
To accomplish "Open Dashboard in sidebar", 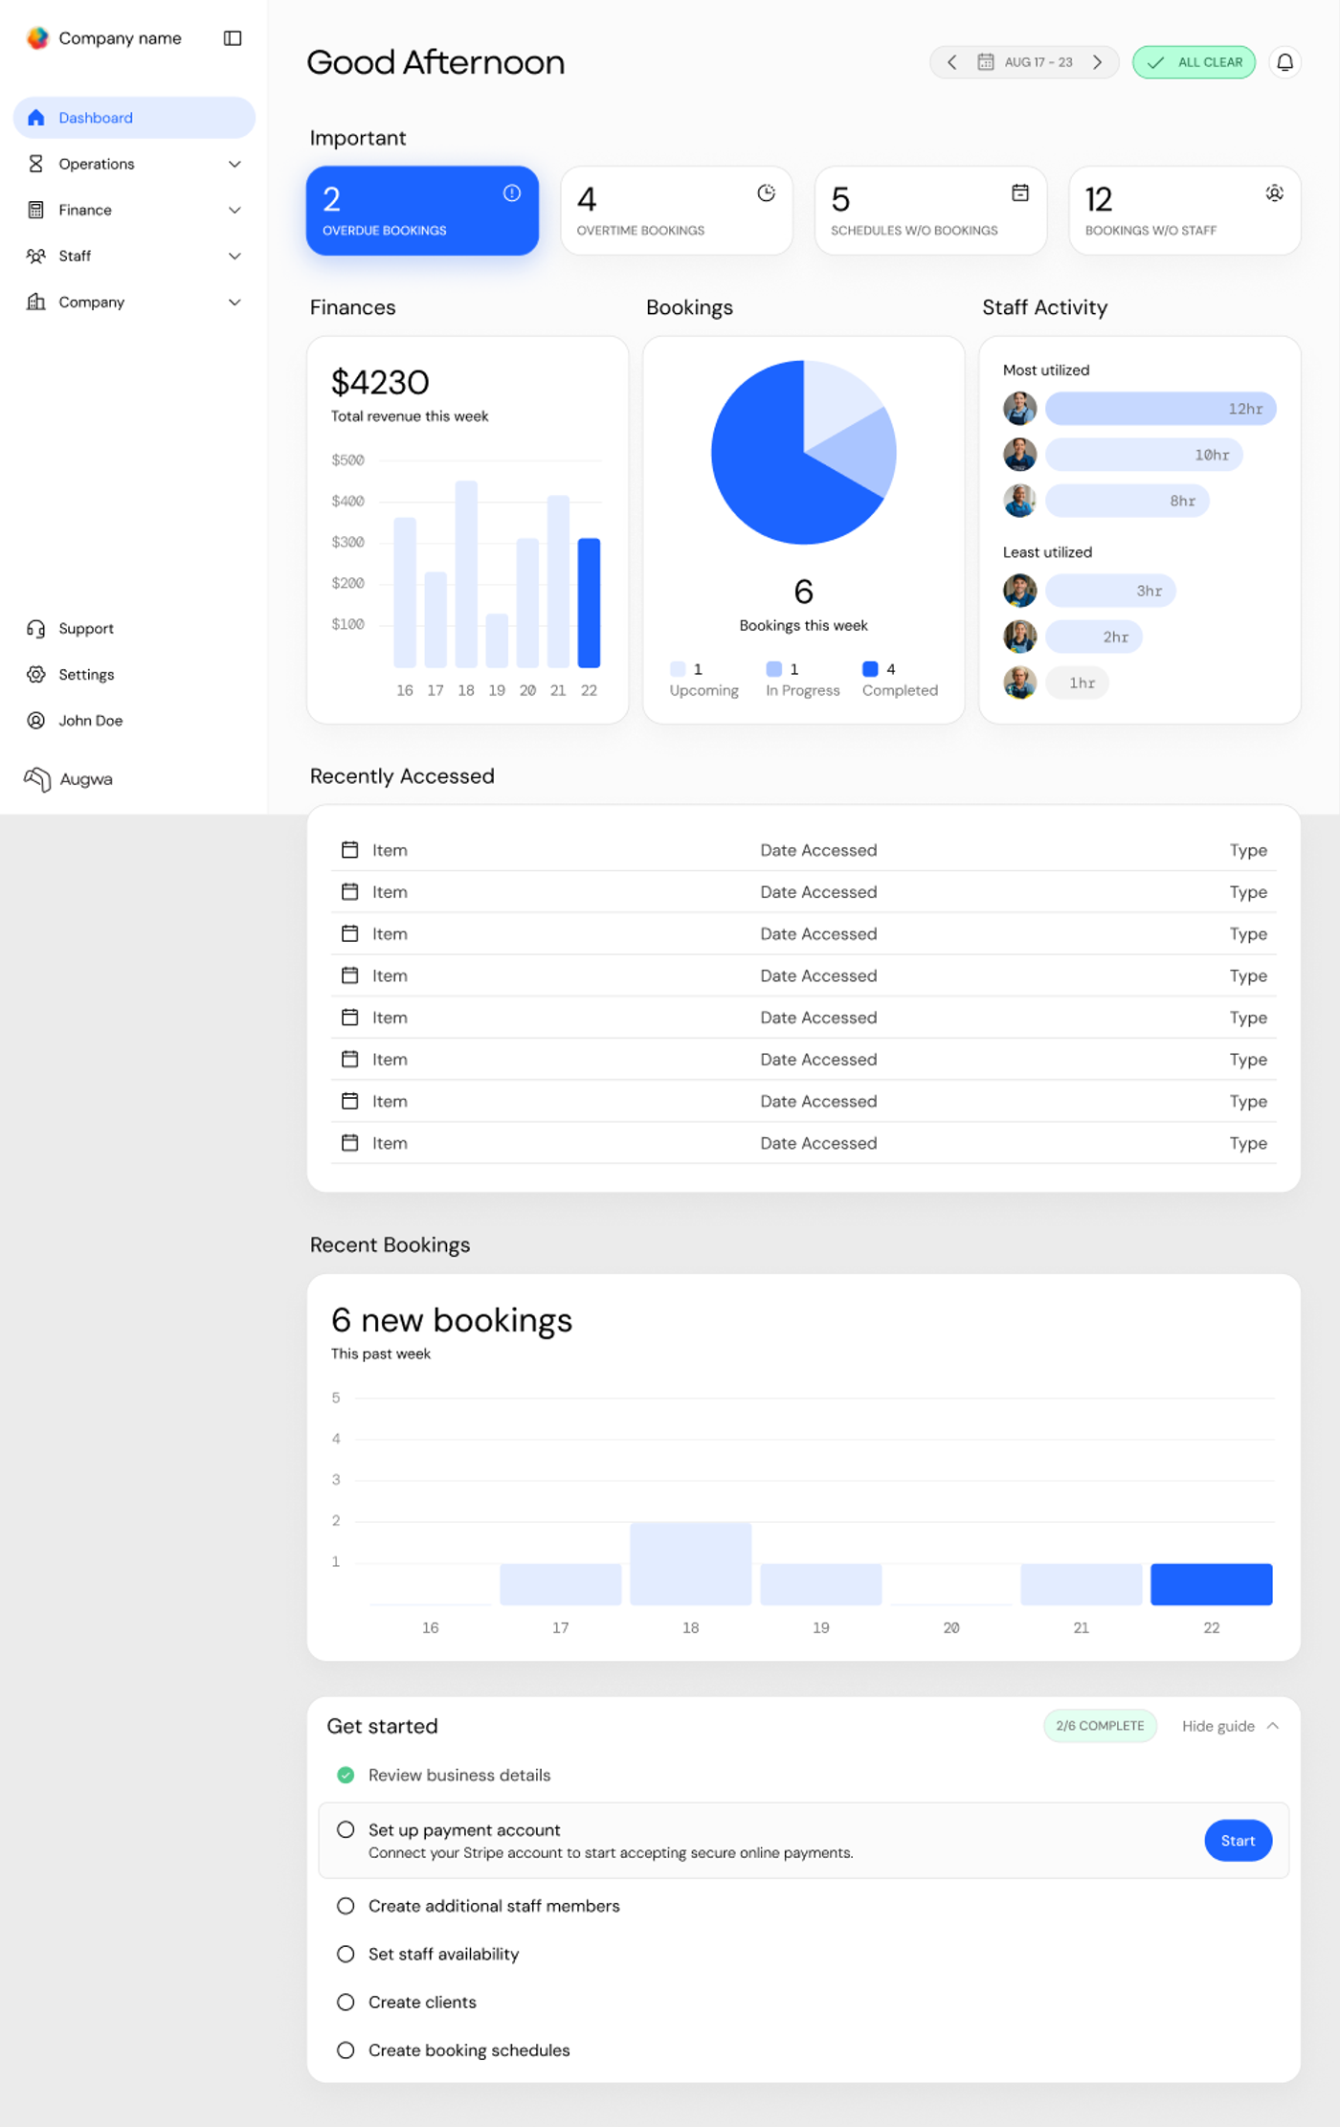I will click(134, 118).
